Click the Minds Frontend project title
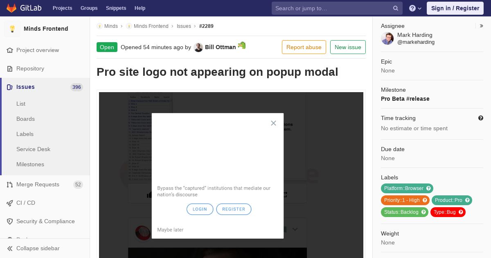The width and height of the screenshot is (491, 258). point(46,29)
